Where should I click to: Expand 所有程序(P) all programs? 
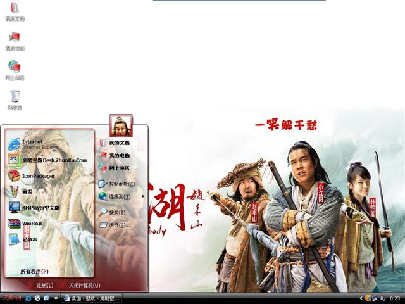tap(34, 272)
